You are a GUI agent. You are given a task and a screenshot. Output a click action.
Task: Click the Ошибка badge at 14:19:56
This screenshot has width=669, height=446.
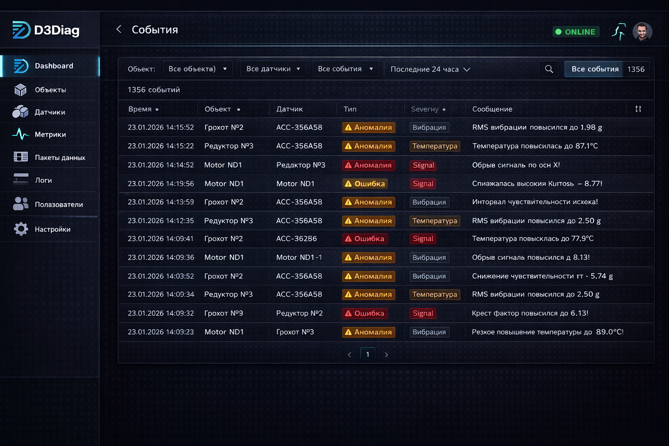tap(365, 184)
